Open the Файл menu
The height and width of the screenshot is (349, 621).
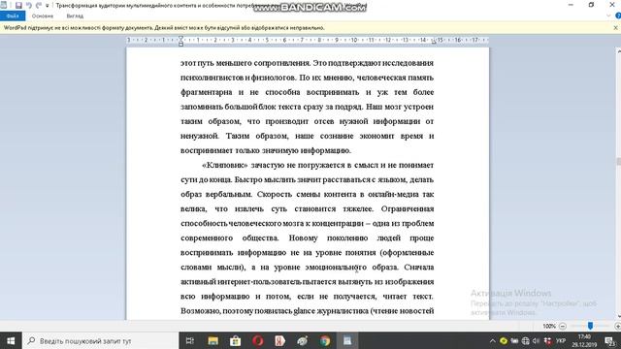click(x=13, y=16)
